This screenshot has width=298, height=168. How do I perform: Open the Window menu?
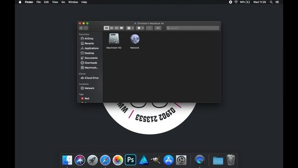tap(73, 2)
